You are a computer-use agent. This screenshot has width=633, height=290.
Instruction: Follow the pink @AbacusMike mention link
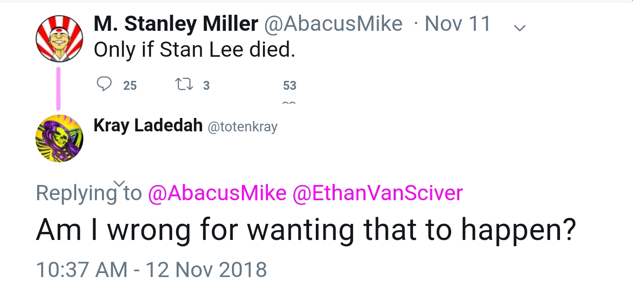tap(217, 193)
